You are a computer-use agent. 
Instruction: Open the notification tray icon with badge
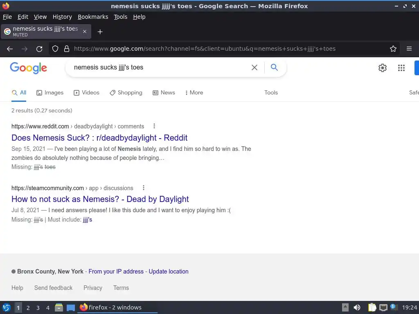click(x=394, y=307)
